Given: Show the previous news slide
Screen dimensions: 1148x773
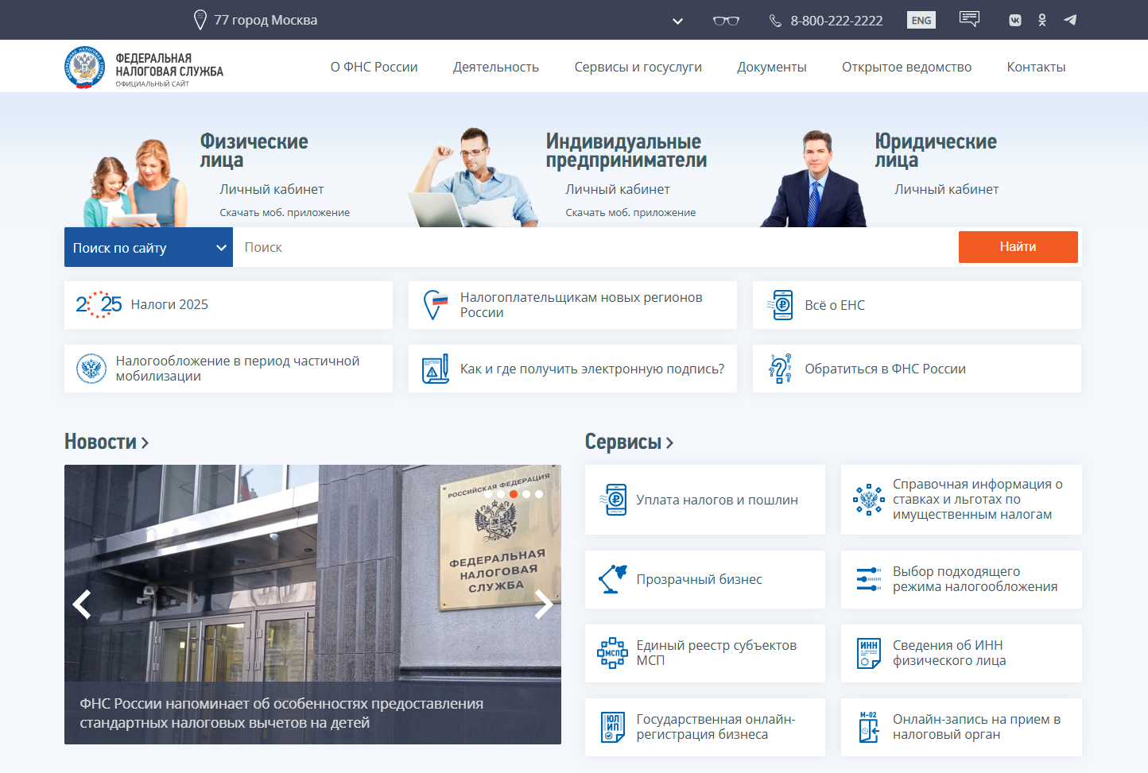Looking at the screenshot, I should [x=82, y=605].
